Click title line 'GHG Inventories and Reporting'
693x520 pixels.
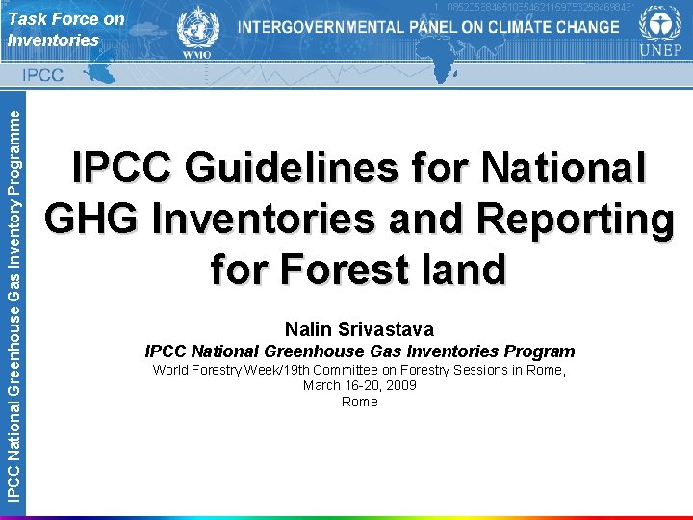point(359,220)
